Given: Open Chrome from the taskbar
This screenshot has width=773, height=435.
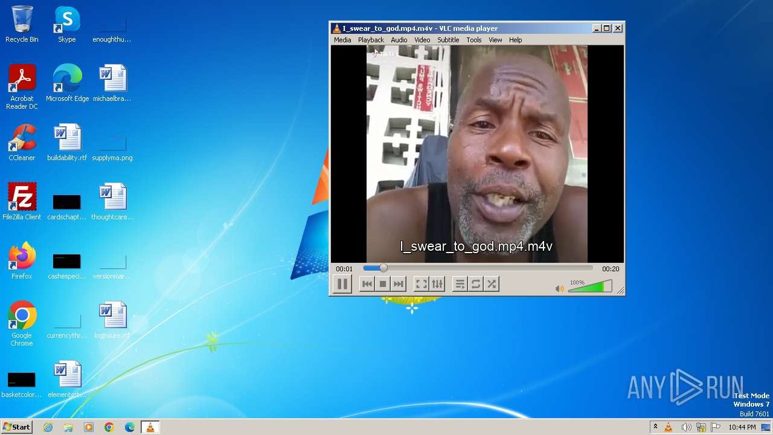Looking at the screenshot, I should tap(109, 427).
